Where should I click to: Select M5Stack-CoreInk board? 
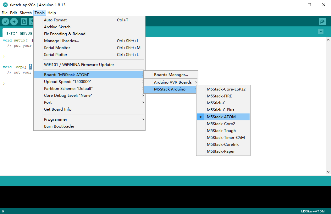(223, 145)
